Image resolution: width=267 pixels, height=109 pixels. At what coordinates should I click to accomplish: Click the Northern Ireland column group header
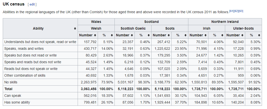pos(225,22)
